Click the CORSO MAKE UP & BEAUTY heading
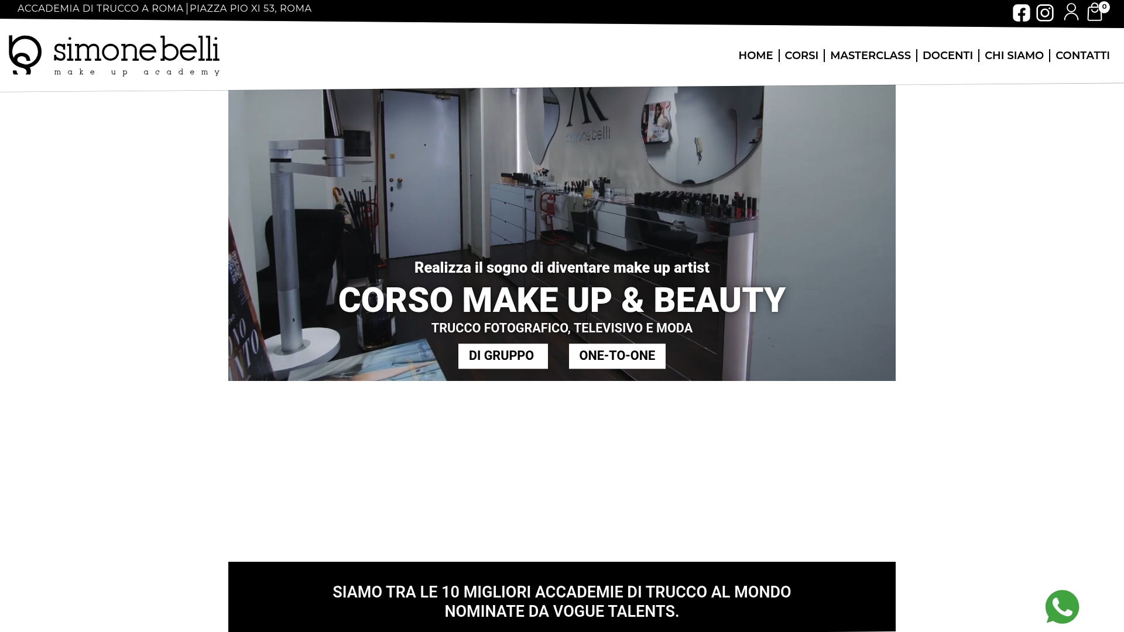 point(562,300)
